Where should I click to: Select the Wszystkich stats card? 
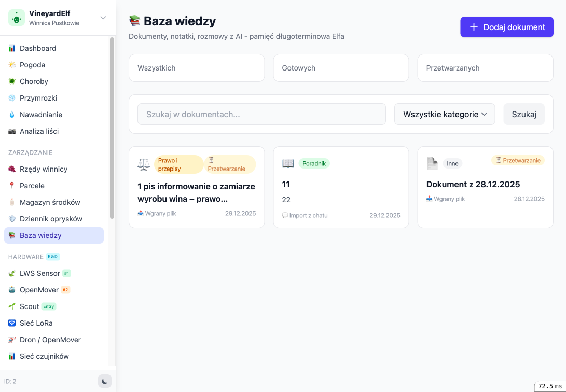coord(197,68)
